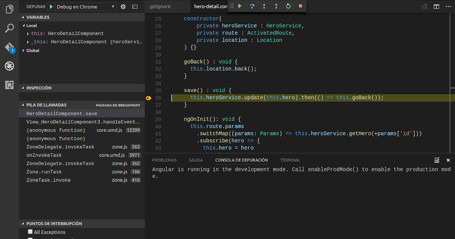Place cursor on this.location.back() code line
The height and width of the screenshot is (239, 455).
coord(223,69)
